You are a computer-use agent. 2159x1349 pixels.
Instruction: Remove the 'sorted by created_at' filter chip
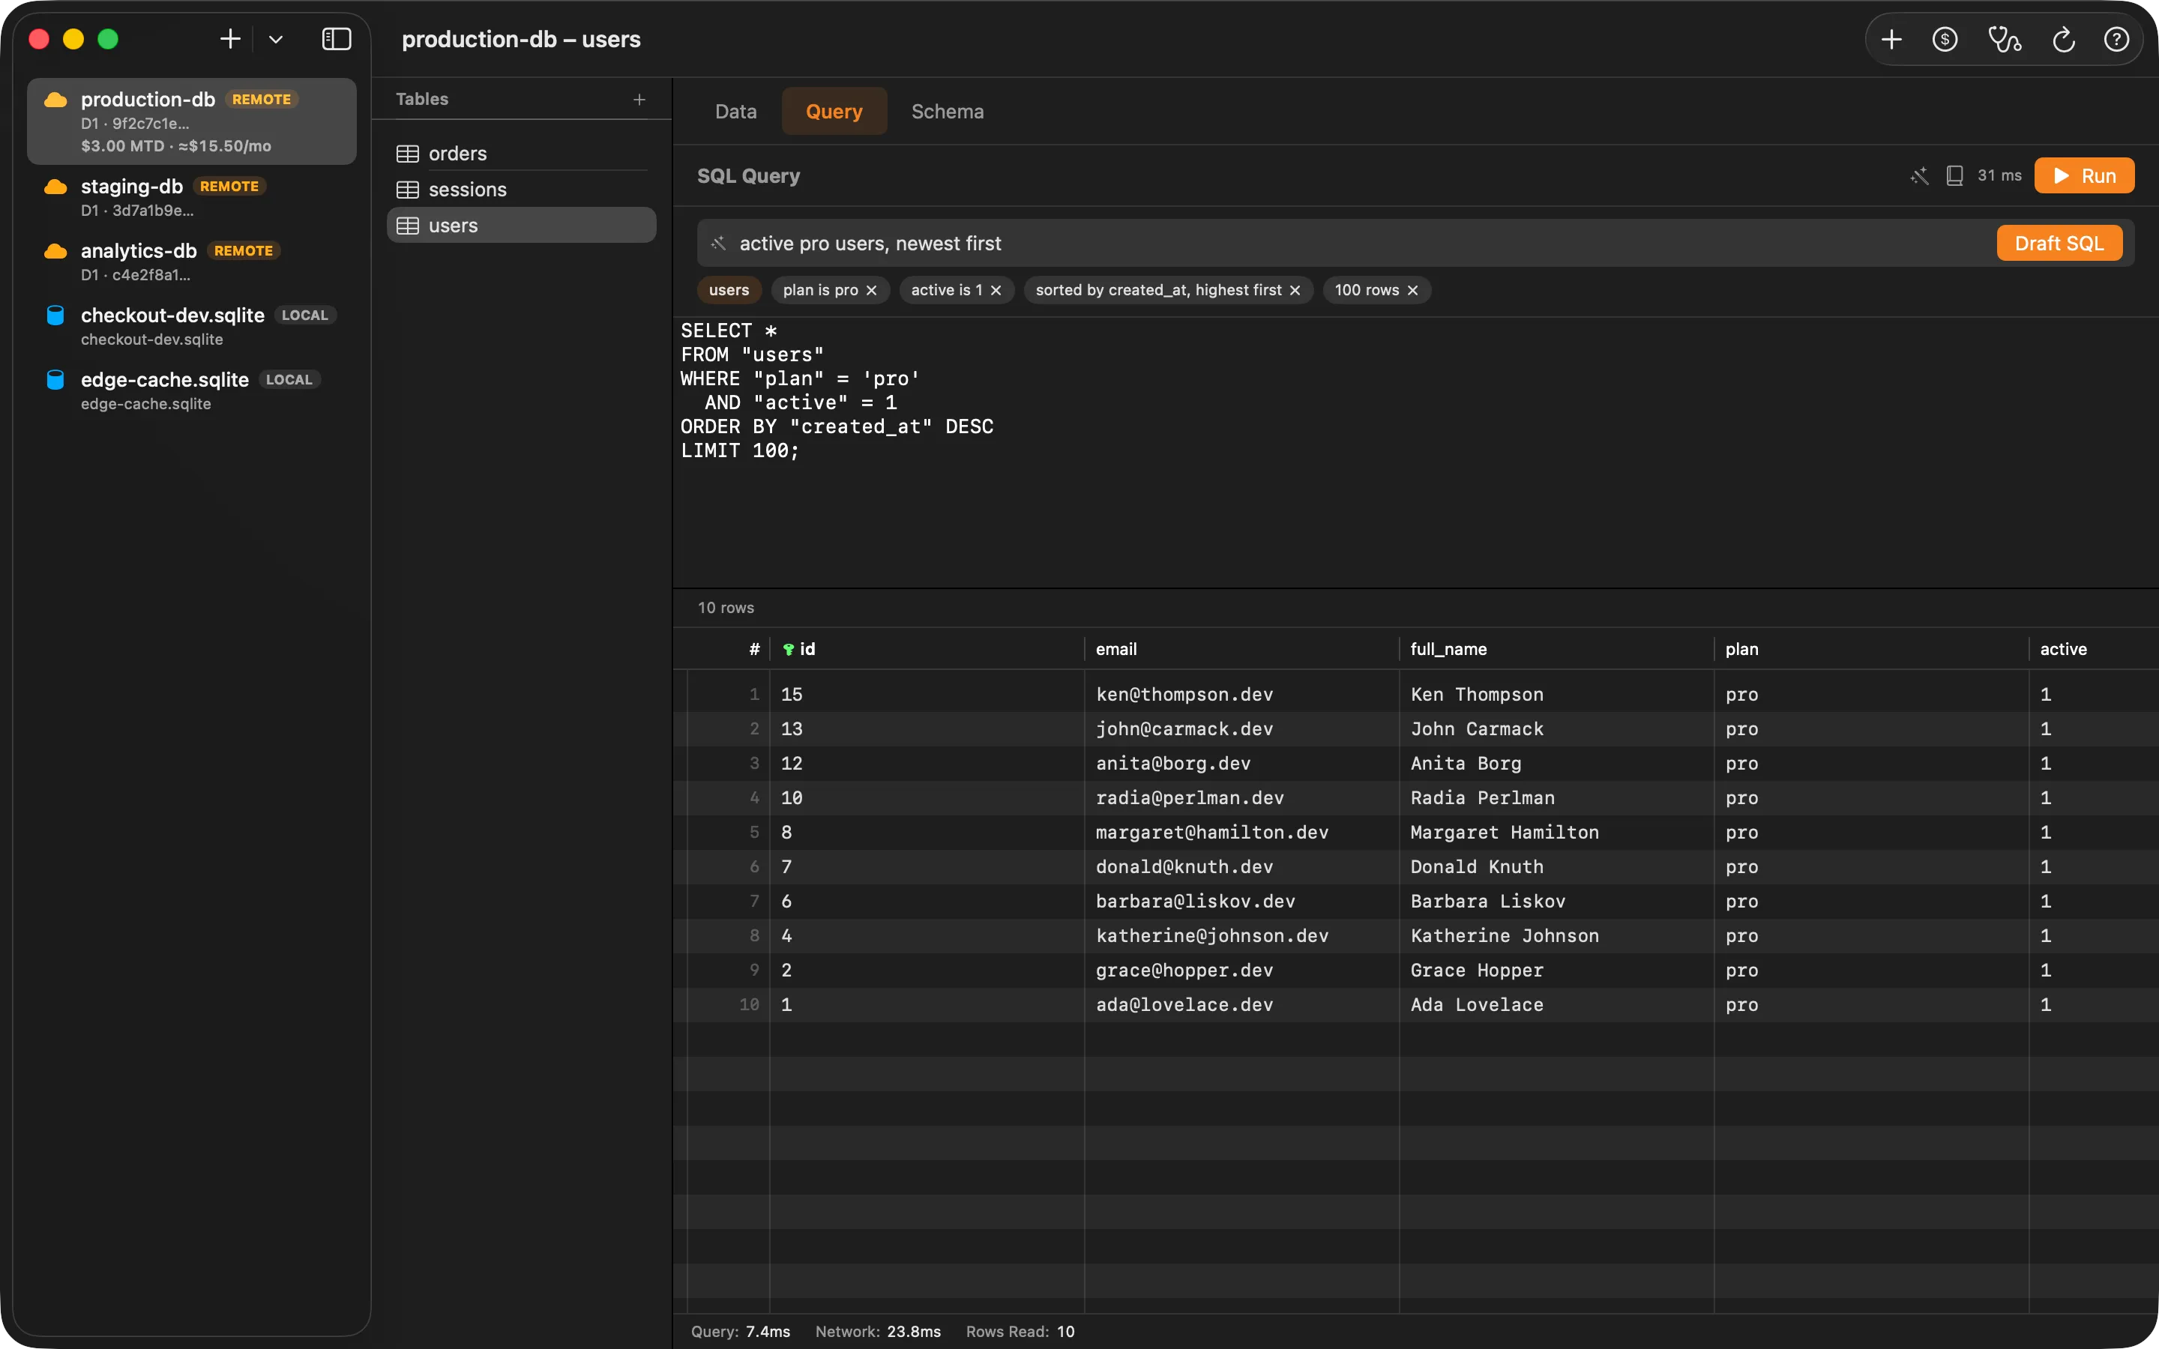point(1295,291)
